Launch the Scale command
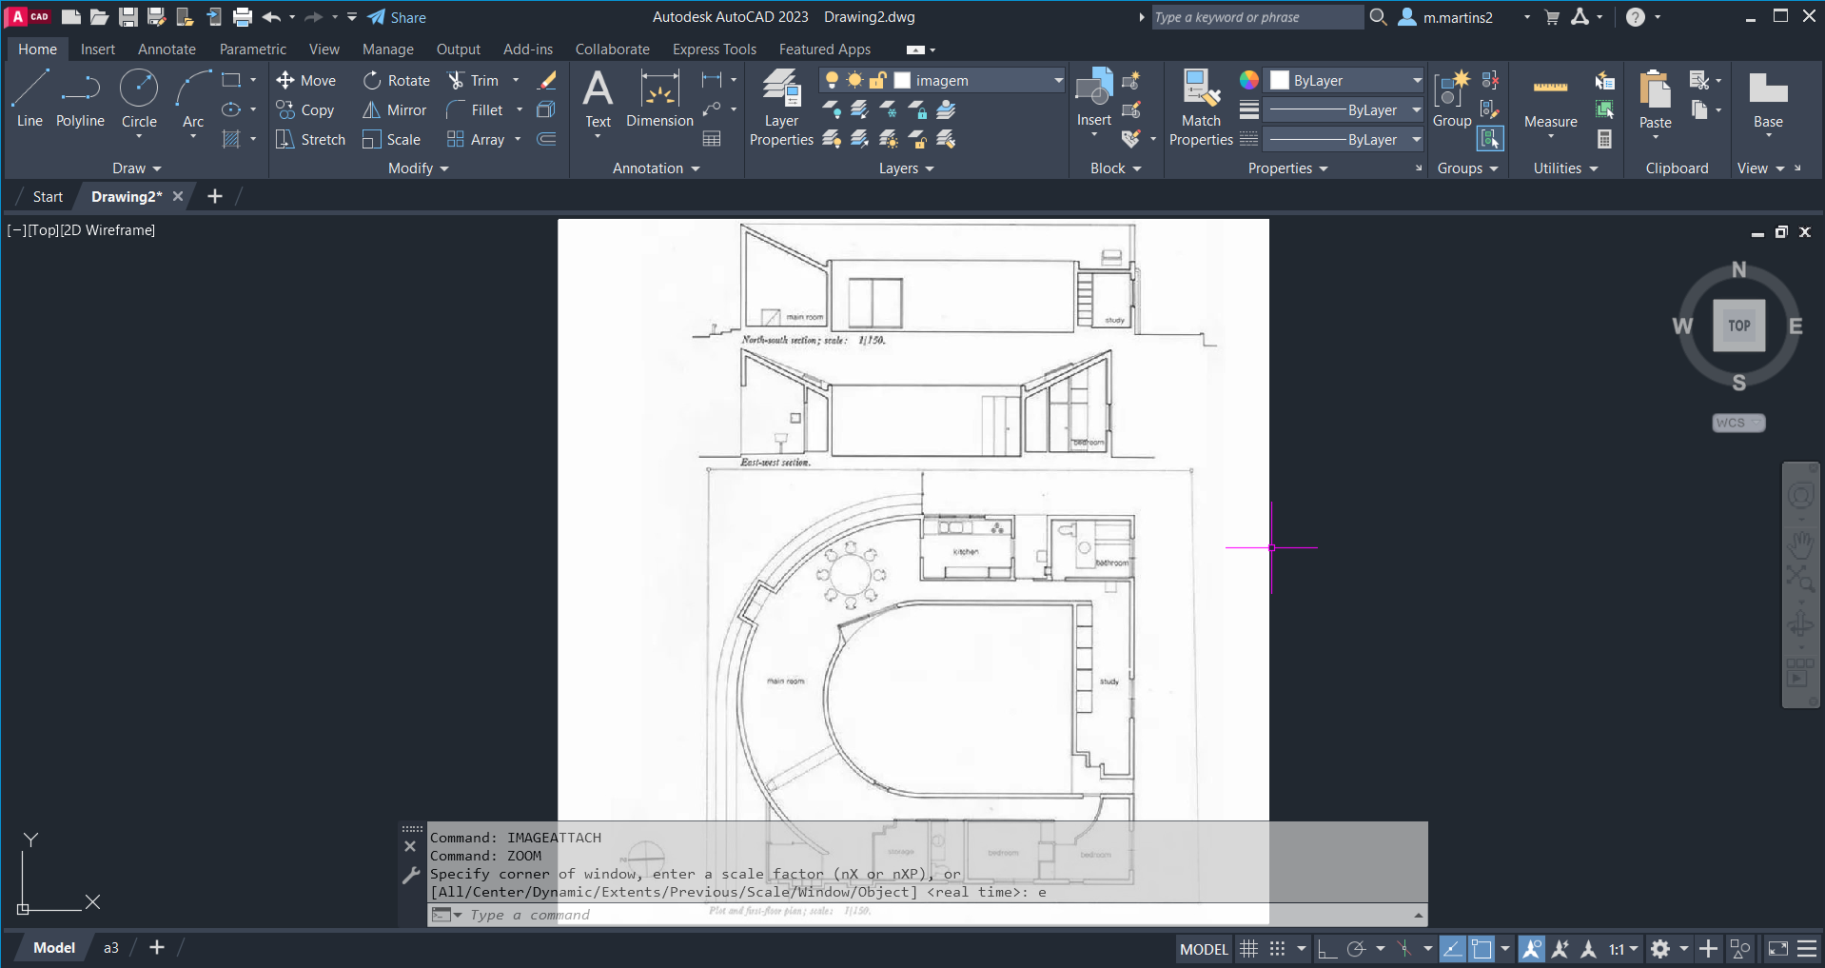1825x968 pixels. tap(392, 140)
